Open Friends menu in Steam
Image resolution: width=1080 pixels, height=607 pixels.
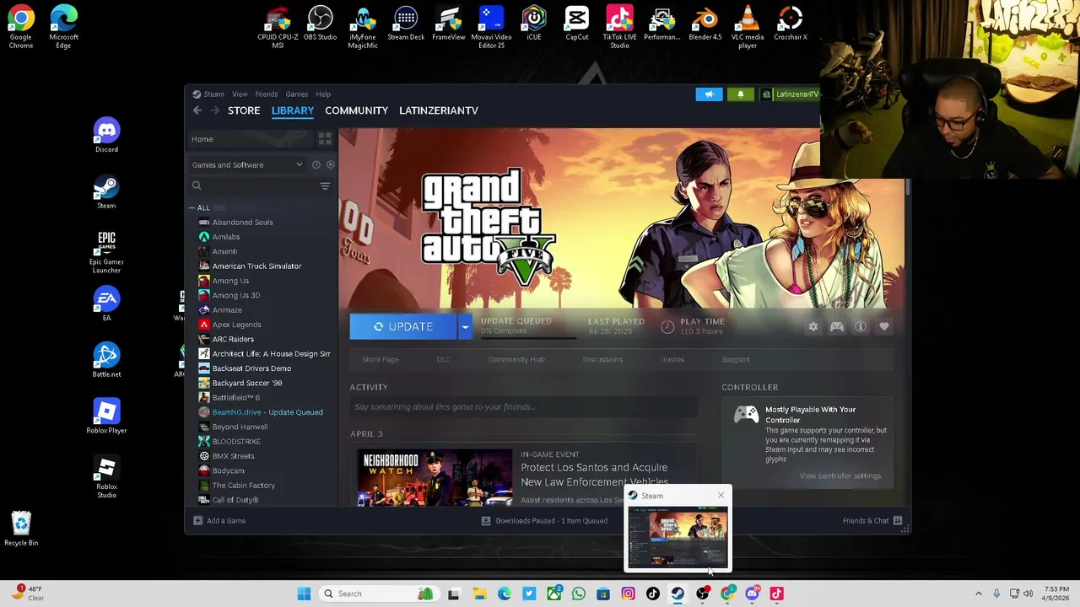tap(267, 94)
